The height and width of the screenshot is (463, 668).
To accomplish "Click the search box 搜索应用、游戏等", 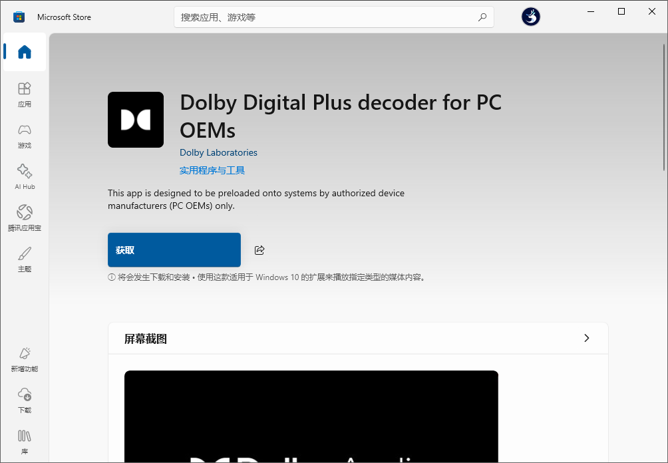I will (334, 17).
